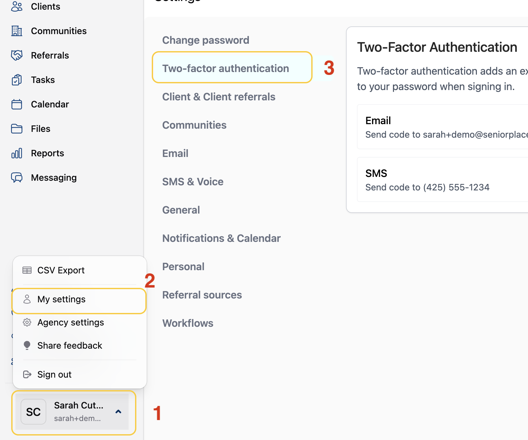Open Agency settings from popup menu

tap(70, 323)
